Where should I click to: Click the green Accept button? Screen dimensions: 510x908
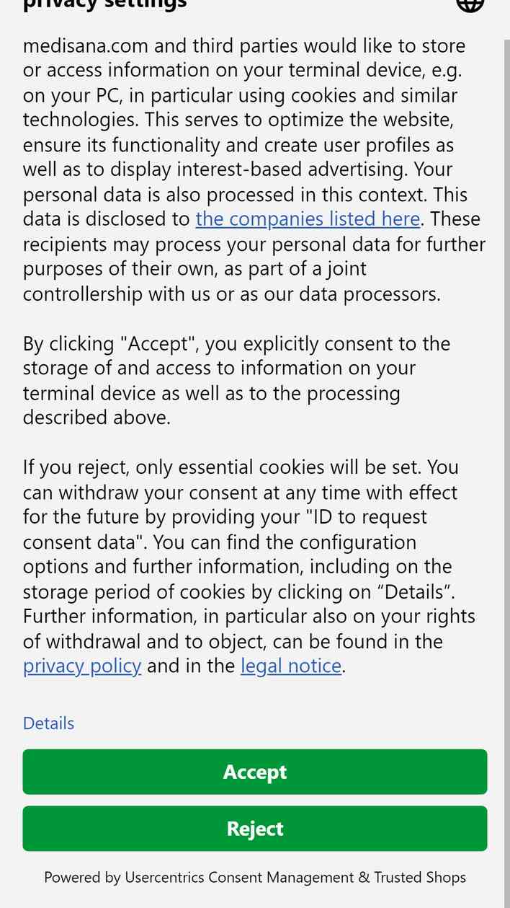pyautogui.click(x=255, y=772)
